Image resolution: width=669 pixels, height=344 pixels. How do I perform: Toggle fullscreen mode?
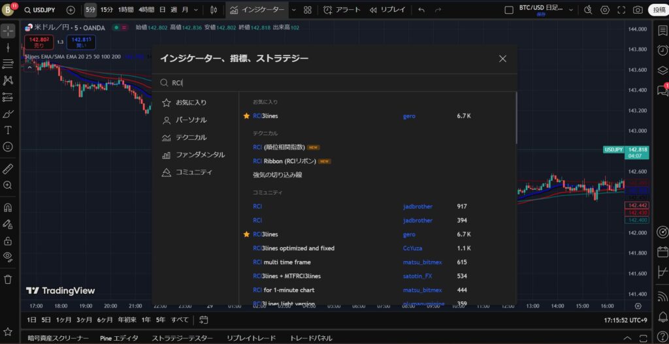[621, 10]
